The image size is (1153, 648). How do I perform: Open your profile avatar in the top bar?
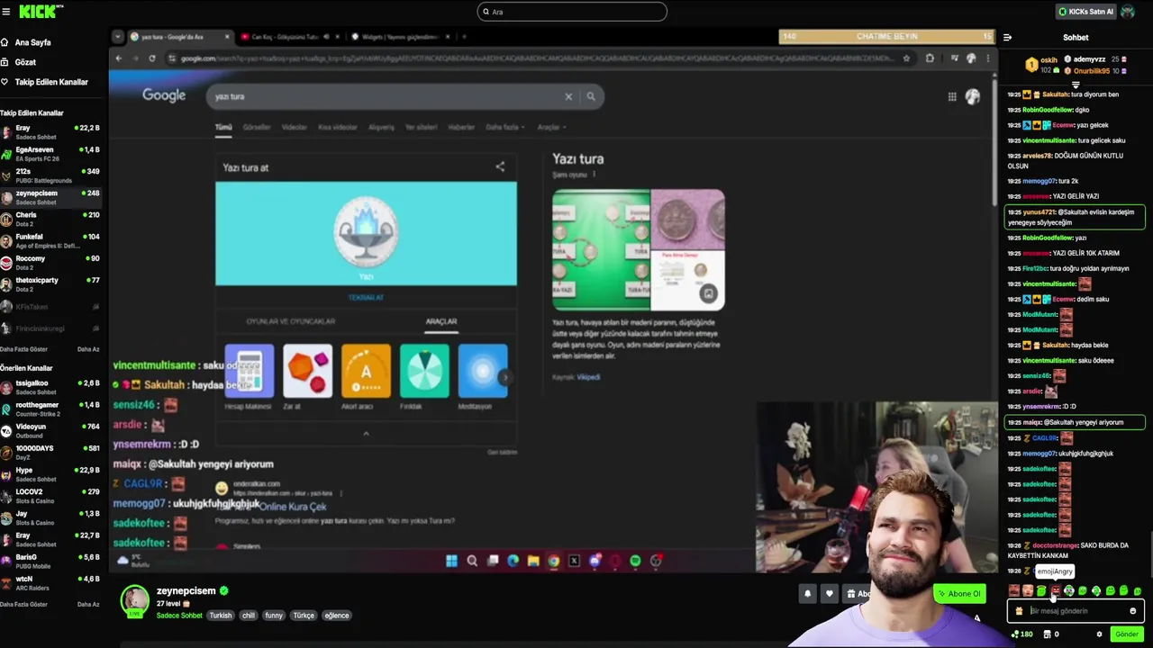tap(1128, 12)
